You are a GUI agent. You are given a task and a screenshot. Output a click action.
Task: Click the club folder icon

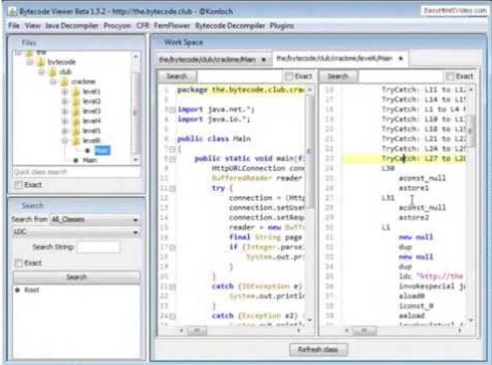coord(52,72)
